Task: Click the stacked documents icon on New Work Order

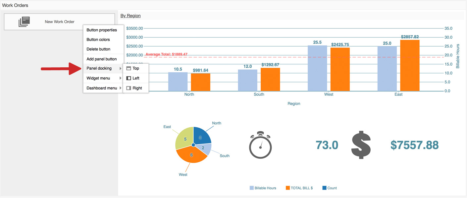Action: 24,22
